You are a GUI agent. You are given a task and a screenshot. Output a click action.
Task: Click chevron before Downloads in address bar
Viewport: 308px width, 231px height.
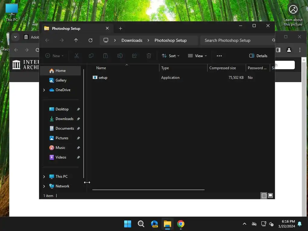pyautogui.click(x=115, y=40)
